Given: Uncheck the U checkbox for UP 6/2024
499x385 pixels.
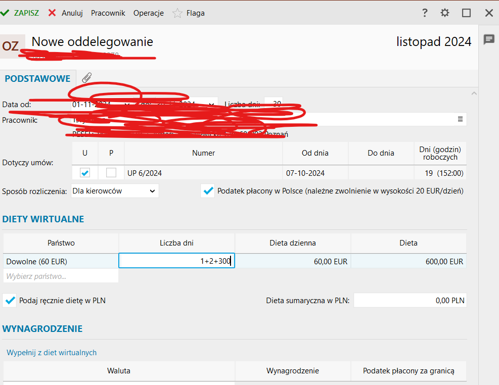Looking at the screenshot, I should coord(85,173).
